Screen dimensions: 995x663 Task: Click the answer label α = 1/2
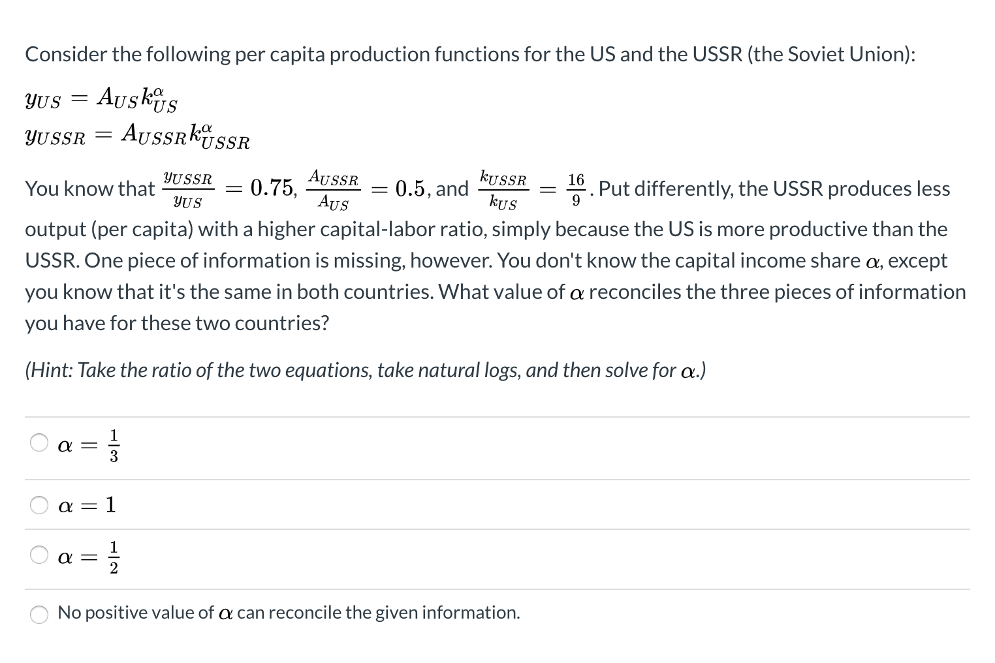(x=87, y=555)
